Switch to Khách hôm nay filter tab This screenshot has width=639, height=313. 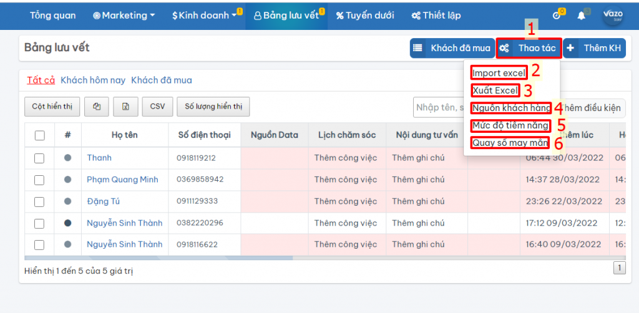pyautogui.click(x=93, y=80)
